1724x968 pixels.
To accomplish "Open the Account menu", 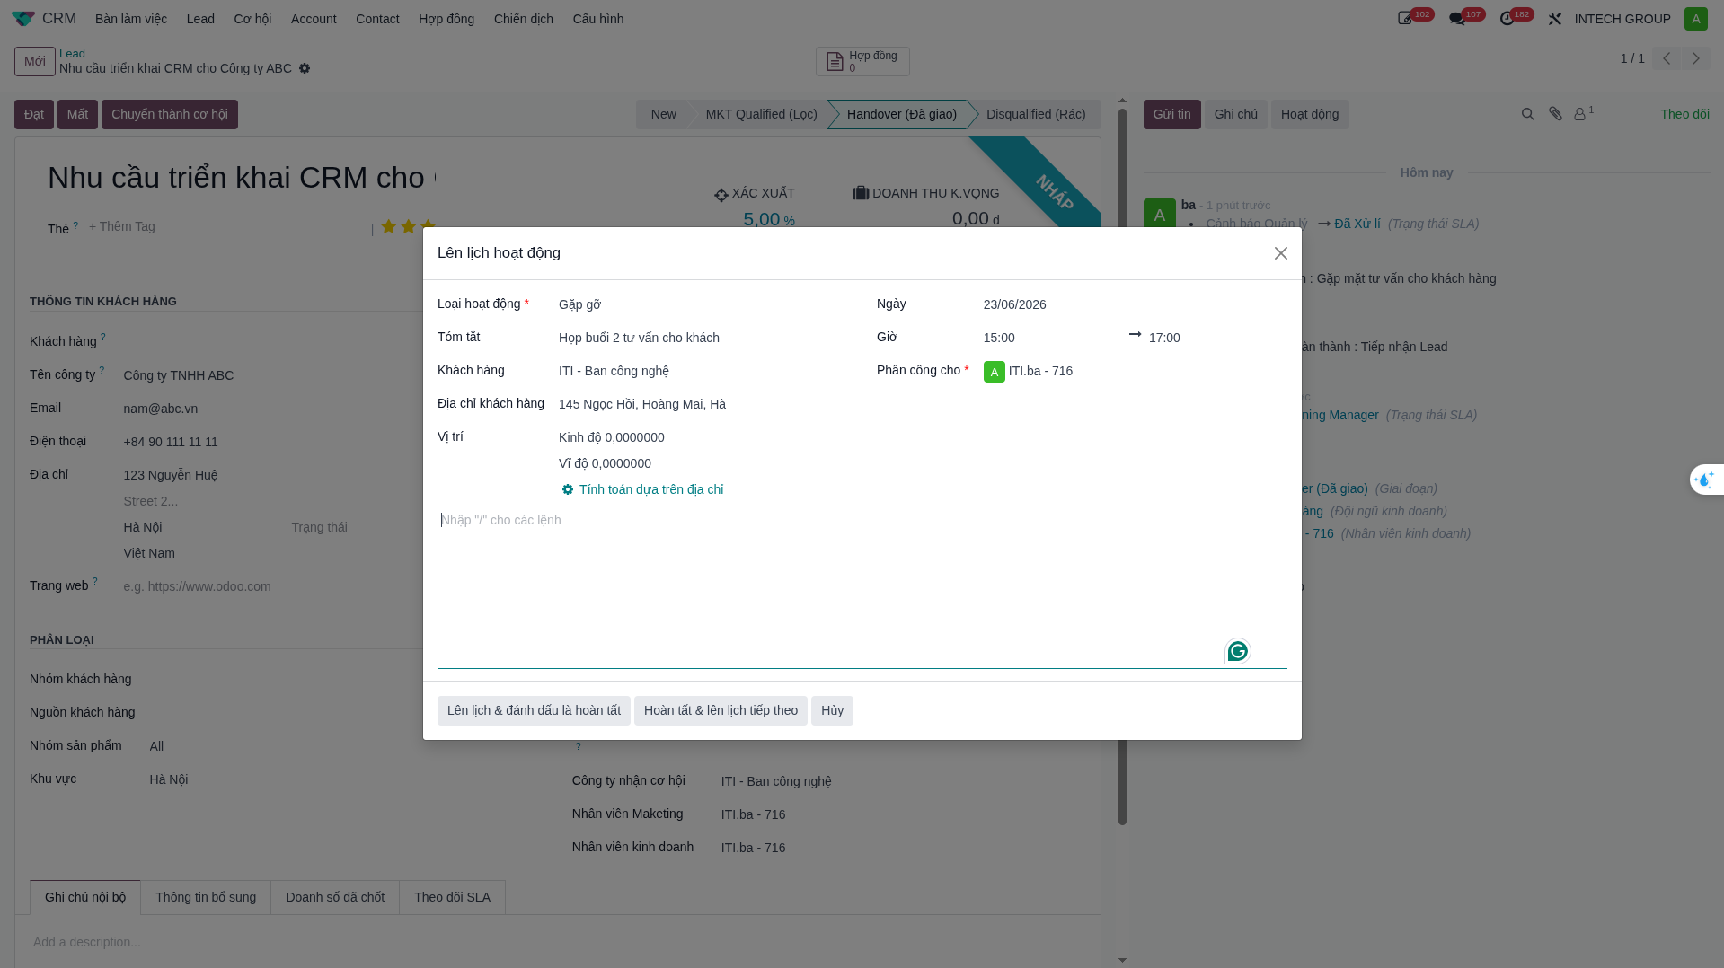I will tap(314, 19).
